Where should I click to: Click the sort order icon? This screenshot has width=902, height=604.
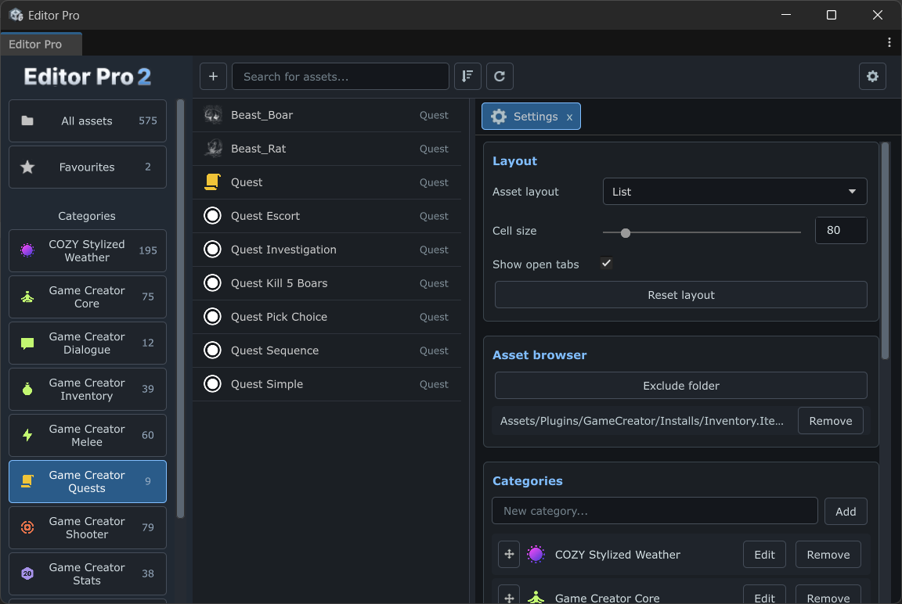467,77
